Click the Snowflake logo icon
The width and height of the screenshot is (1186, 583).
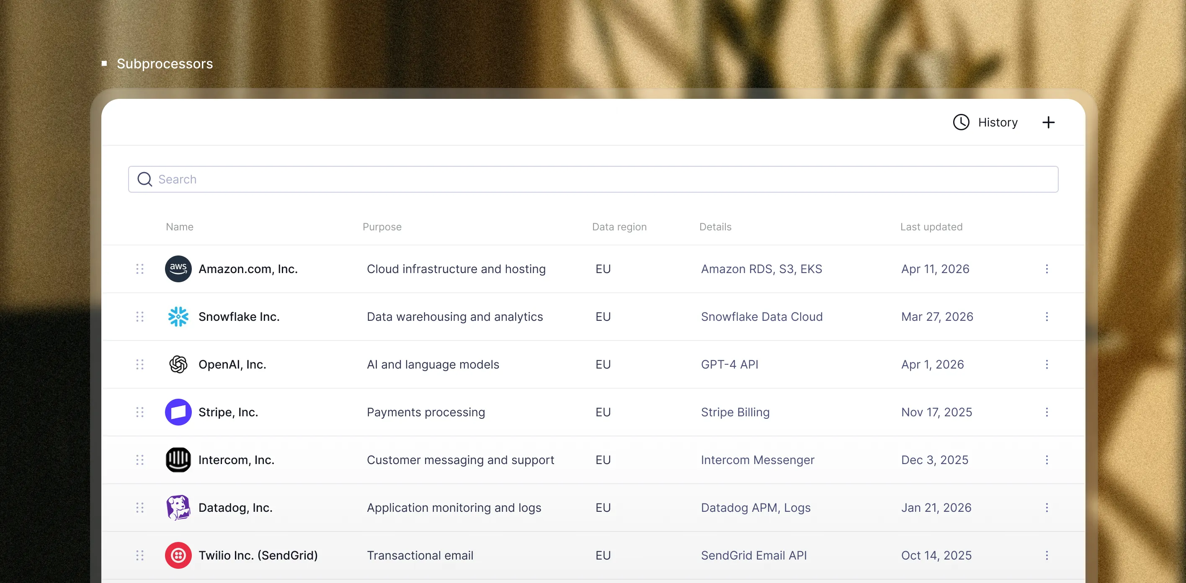(x=178, y=316)
